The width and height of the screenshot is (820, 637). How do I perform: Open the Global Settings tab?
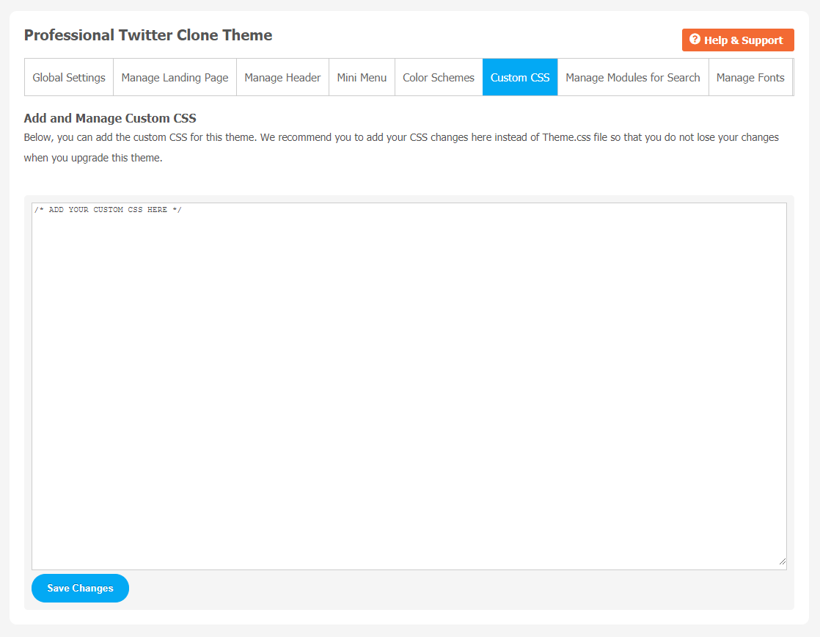(x=69, y=78)
